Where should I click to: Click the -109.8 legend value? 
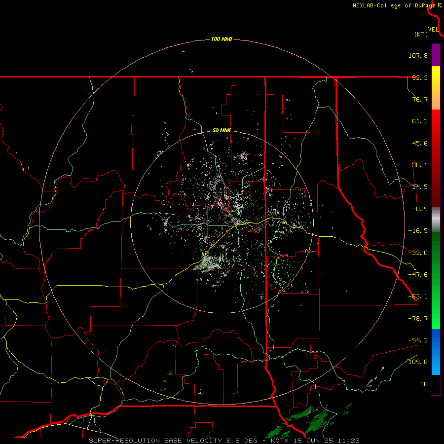pyautogui.click(x=416, y=362)
